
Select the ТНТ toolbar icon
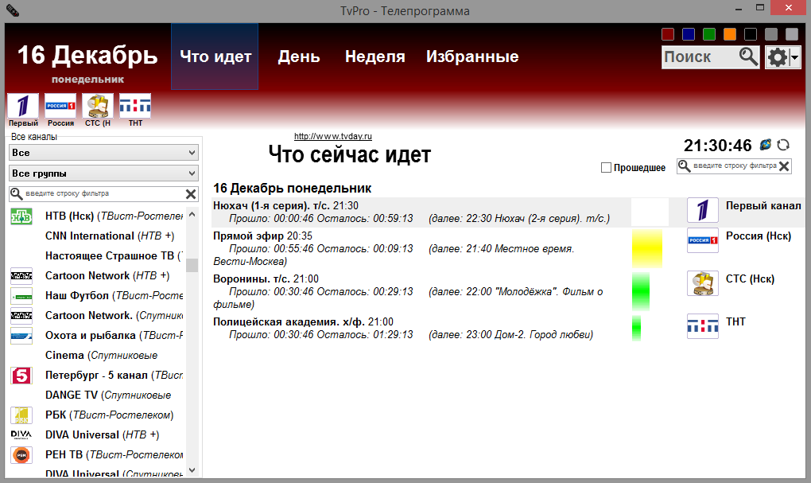(x=134, y=104)
